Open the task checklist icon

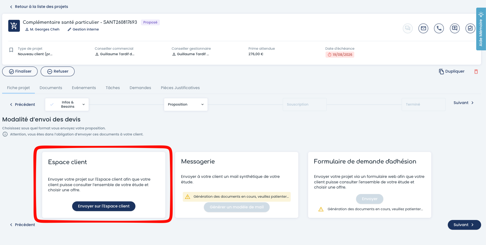(470, 28)
